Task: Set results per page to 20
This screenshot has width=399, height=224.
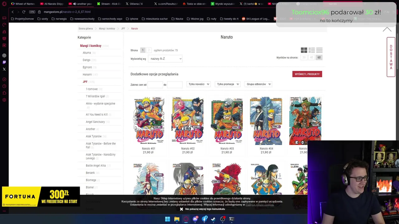Action: pyautogui.click(x=304, y=58)
